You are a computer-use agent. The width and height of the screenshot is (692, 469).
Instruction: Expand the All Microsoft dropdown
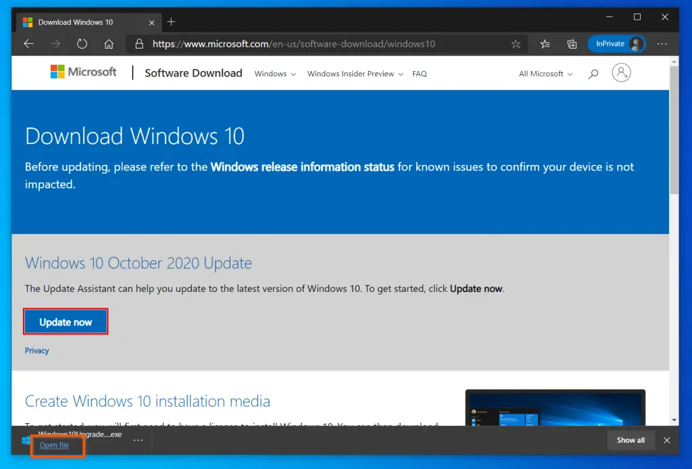click(x=545, y=74)
